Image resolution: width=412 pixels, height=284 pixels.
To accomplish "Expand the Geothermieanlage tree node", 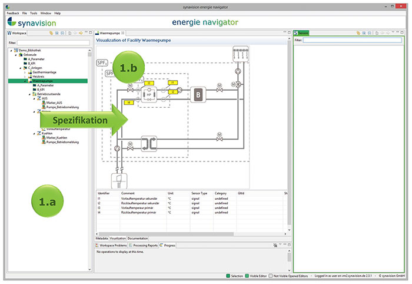I will 25,72.
